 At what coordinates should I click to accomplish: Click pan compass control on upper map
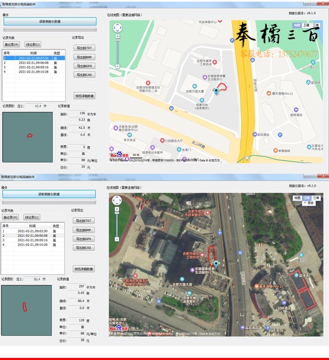(117, 28)
